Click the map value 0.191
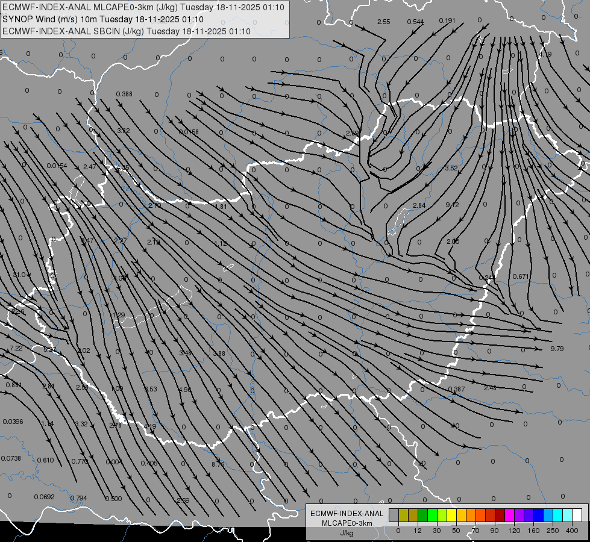Image resolution: width=590 pixels, height=542 pixels. (x=447, y=20)
